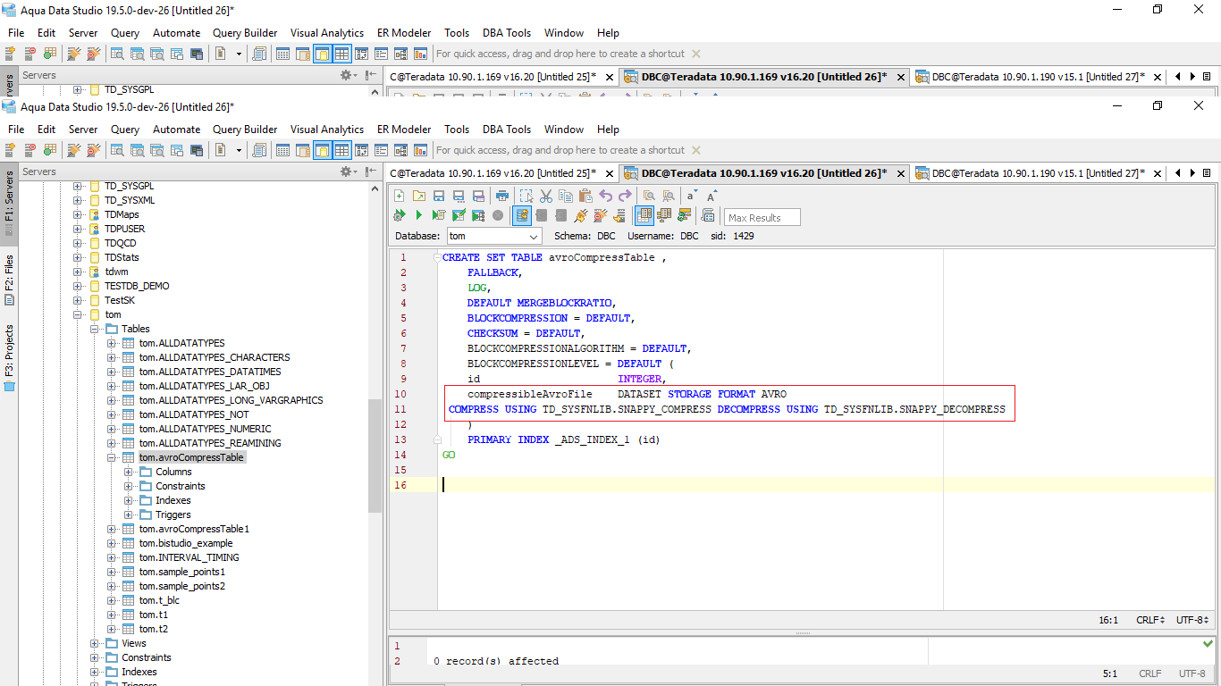Open the Query Builder menu
Image resolution: width=1221 pixels, height=686 pixels.
tap(244, 130)
